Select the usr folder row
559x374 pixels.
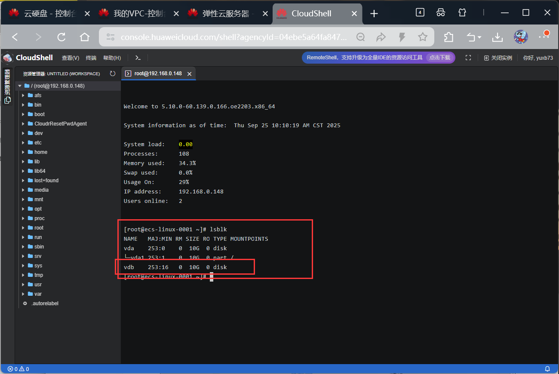pyautogui.click(x=68, y=285)
